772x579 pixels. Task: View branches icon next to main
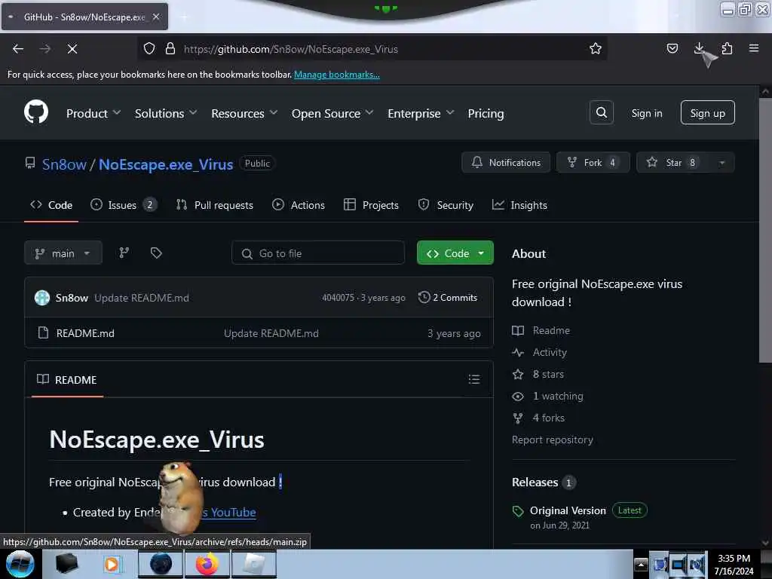point(124,253)
